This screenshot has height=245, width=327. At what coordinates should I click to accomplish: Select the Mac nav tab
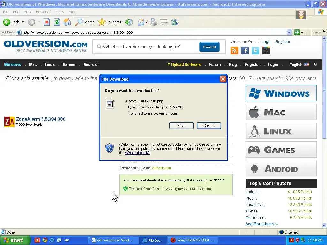tap(33, 64)
